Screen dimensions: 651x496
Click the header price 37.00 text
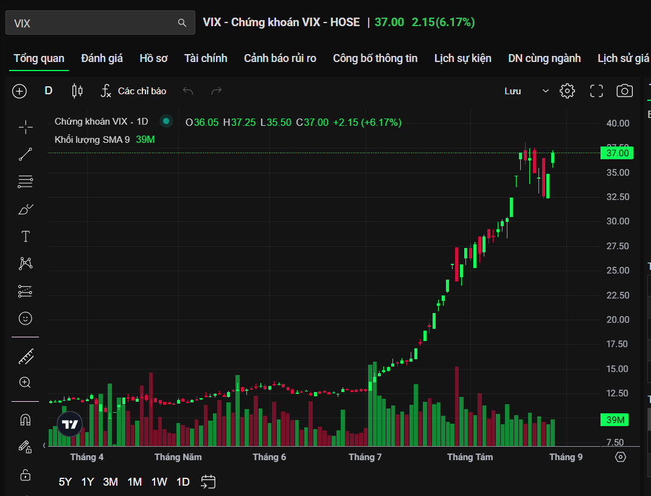coord(389,22)
